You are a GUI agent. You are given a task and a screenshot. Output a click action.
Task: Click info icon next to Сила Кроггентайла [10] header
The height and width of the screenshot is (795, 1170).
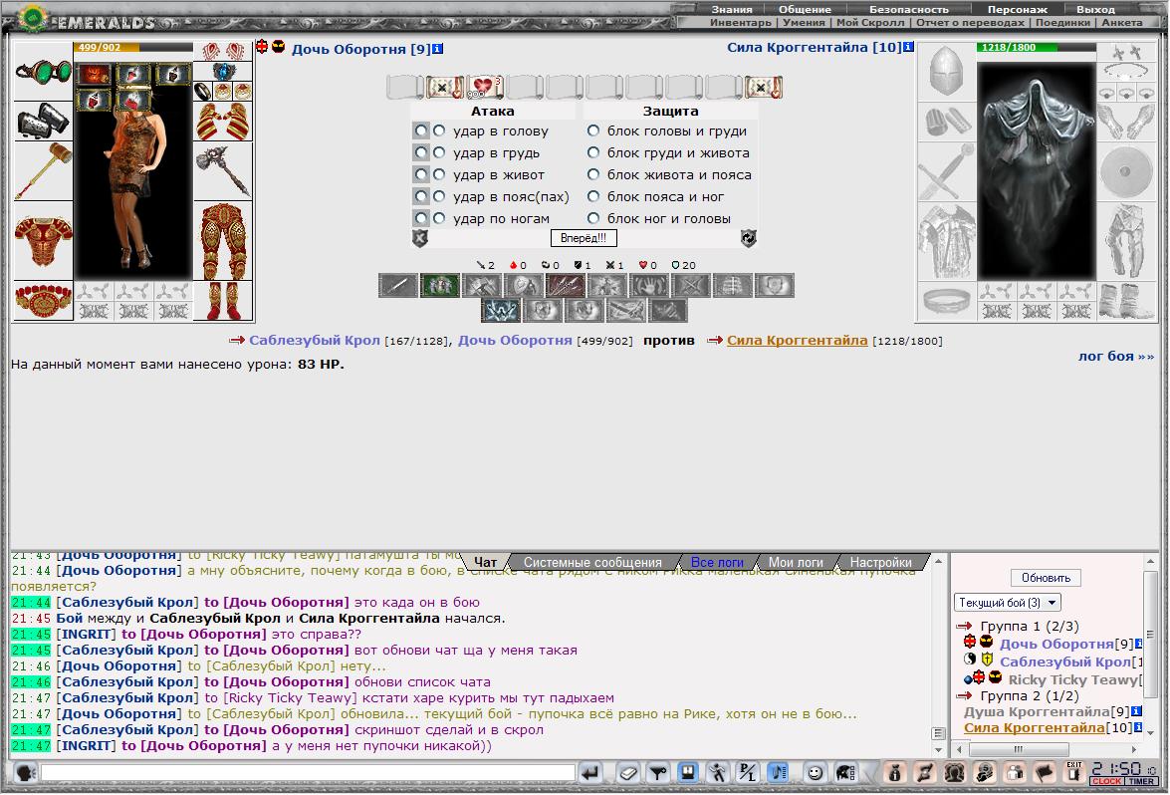point(908,47)
